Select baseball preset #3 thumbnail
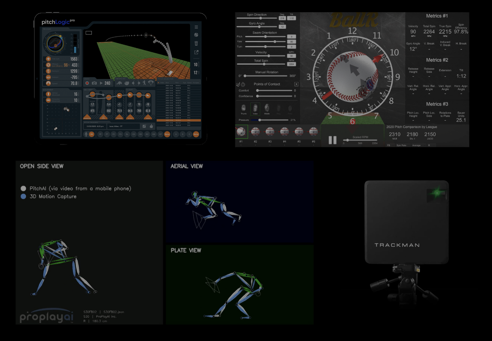 (x=270, y=132)
